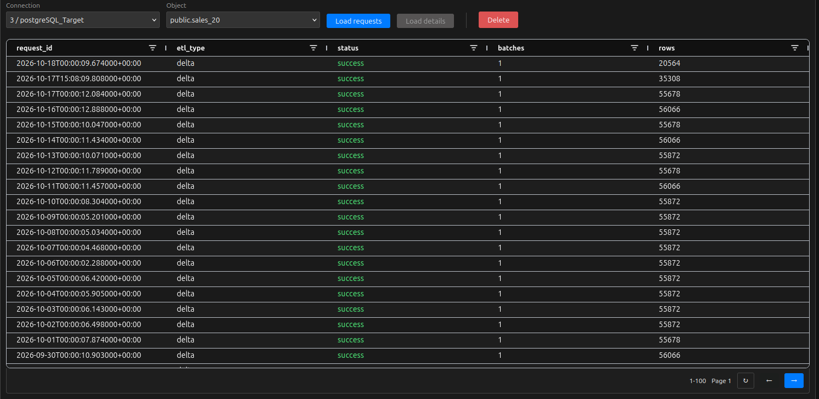Open the Object dropdown showing public.sales_20

pos(243,20)
